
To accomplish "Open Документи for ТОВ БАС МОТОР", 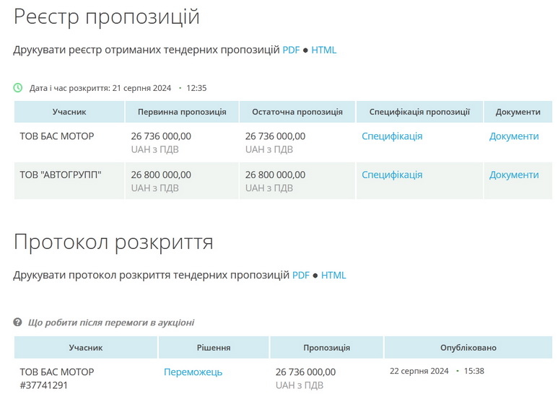I will (514, 136).
